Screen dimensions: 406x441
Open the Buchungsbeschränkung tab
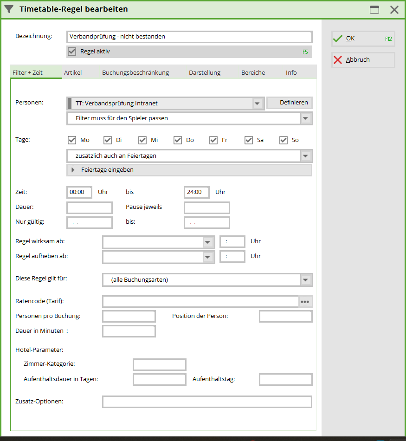135,72
